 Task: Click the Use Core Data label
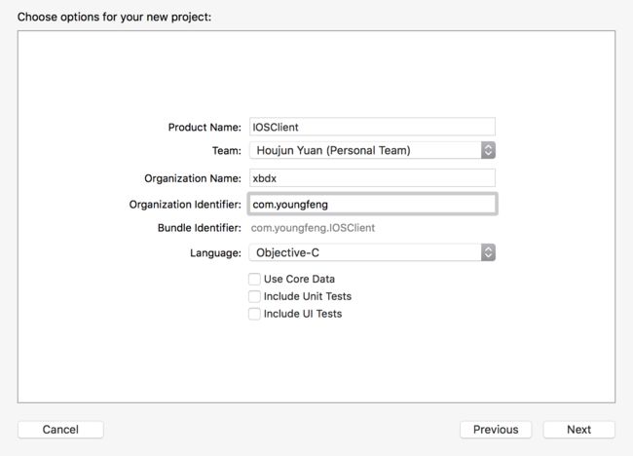coord(299,279)
